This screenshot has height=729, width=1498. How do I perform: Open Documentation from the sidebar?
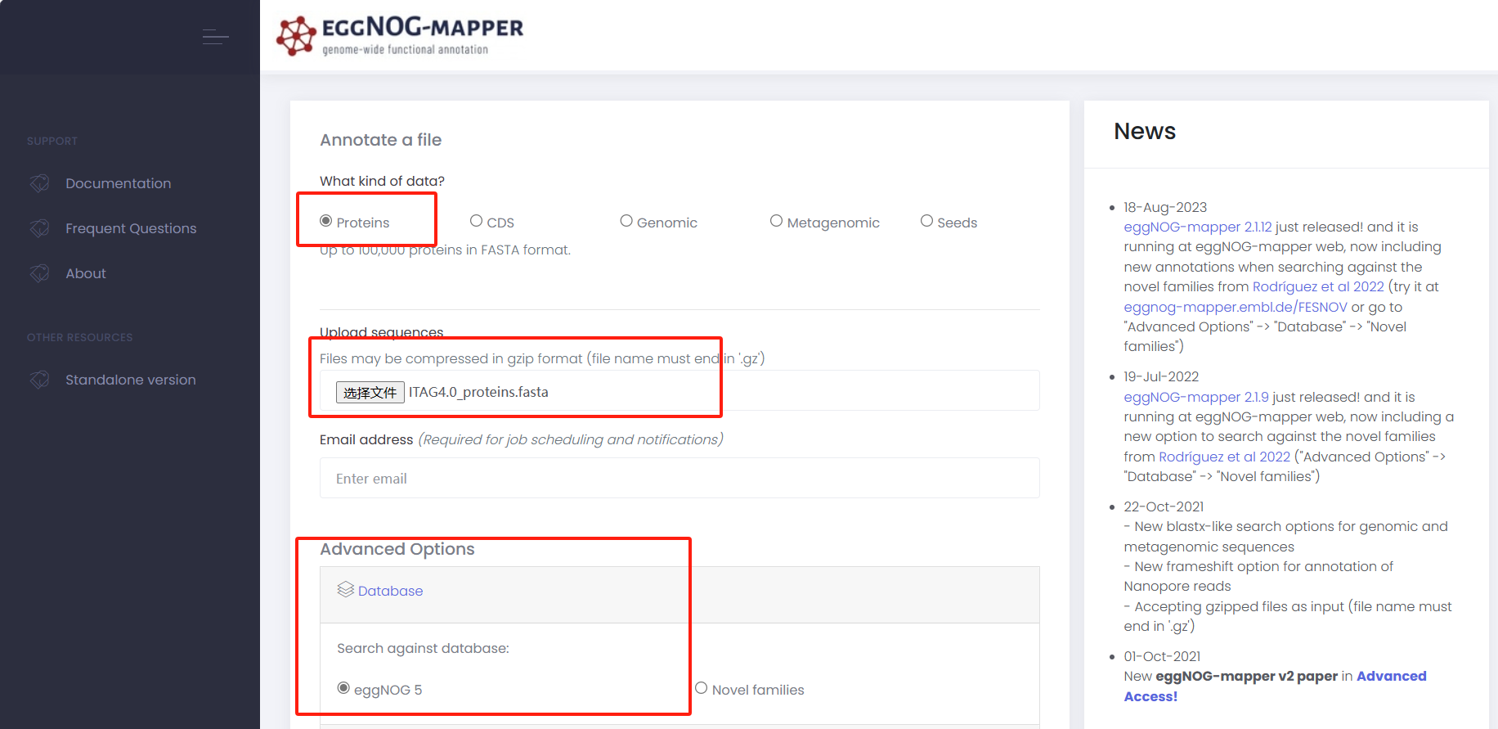tap(119, 183)
